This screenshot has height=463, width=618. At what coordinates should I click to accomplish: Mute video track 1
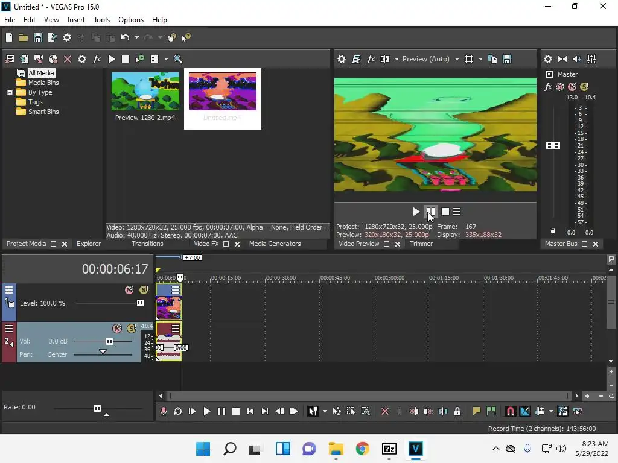coord(129,290)
